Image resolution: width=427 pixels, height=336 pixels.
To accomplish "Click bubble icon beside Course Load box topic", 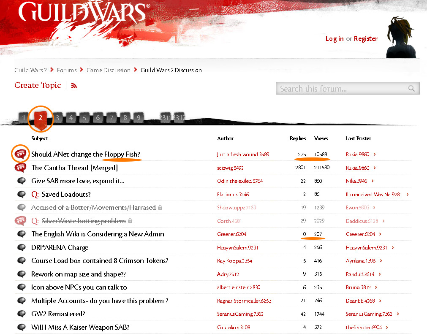I will pyautogui.click(x=21, y=260).
